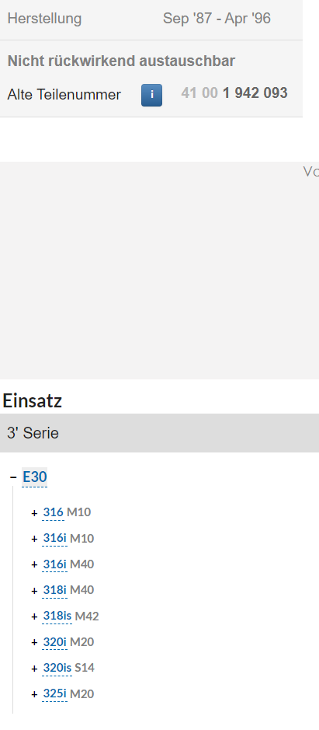Open the E30 model link
The image size is (319, 730).
point(35,477)
